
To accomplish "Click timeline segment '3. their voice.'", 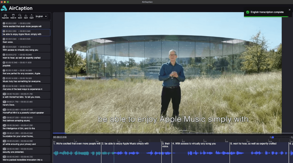I will pyautogui.click(x=167, y=152).
